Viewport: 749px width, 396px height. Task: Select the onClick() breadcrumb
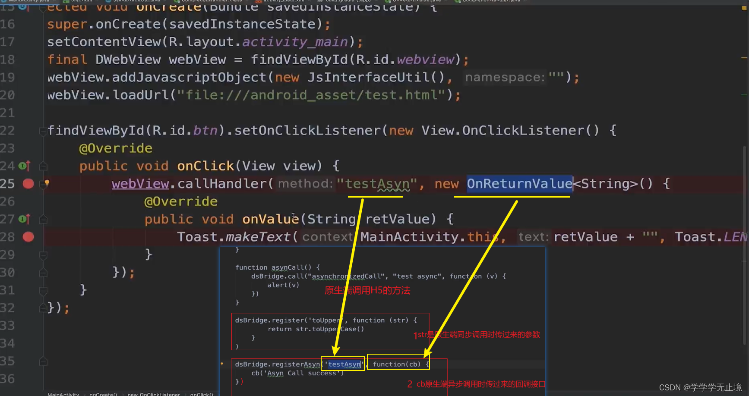tap(202, 394)
